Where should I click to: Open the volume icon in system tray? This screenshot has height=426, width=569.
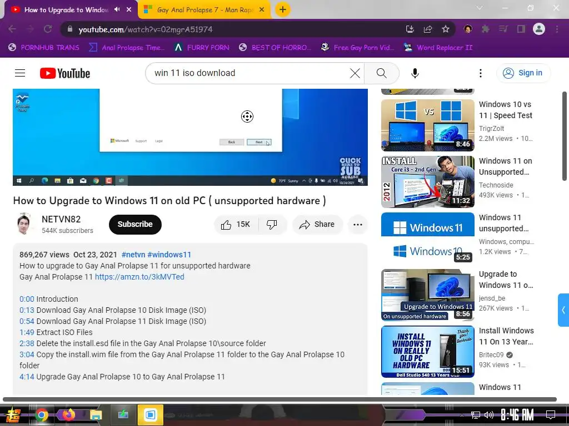[x=489, y=415]
